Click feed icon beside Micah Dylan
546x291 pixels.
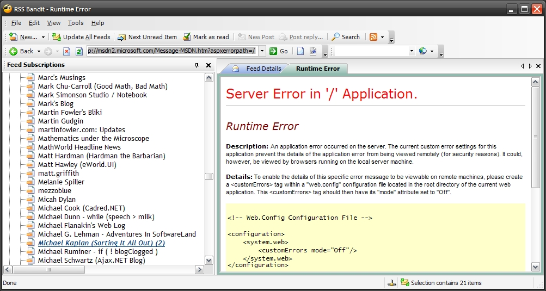point(32,200)
